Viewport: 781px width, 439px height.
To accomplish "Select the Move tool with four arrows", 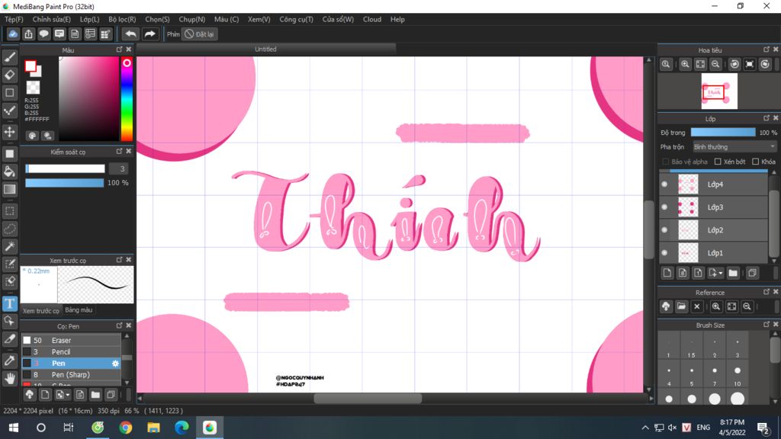I will pyautogui.click(x=9, y=132).
